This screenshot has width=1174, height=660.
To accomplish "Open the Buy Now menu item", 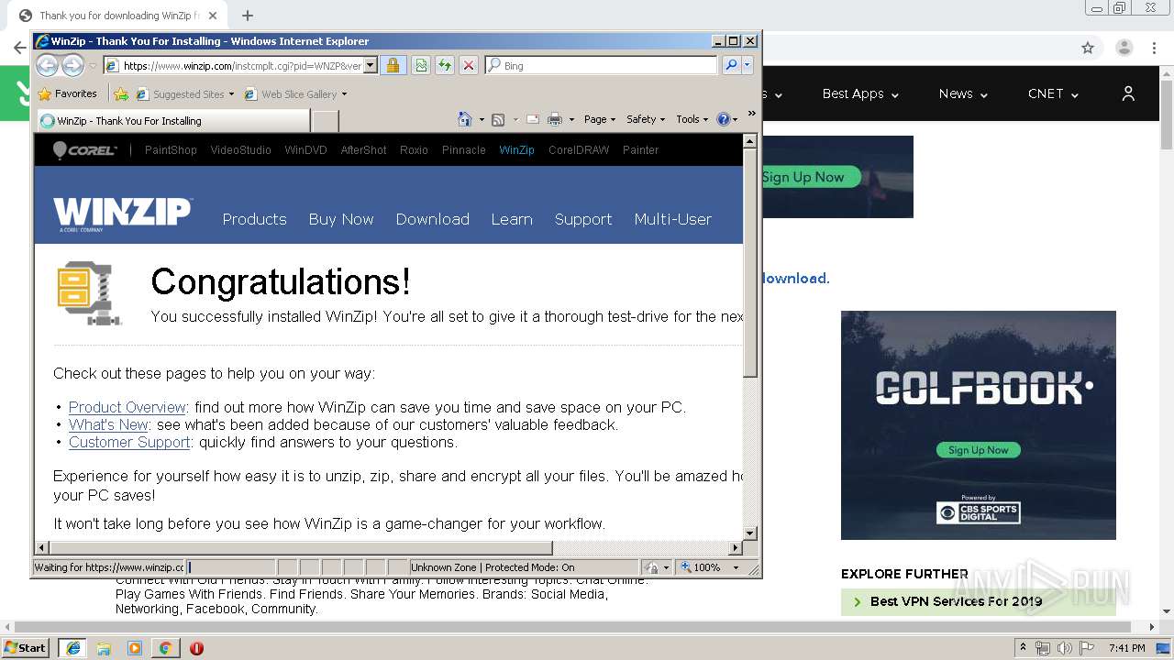I will [341, 219].
